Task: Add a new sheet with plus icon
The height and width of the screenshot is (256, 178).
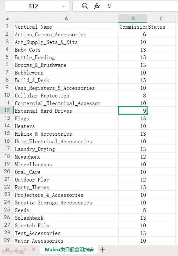Action: 102,250
